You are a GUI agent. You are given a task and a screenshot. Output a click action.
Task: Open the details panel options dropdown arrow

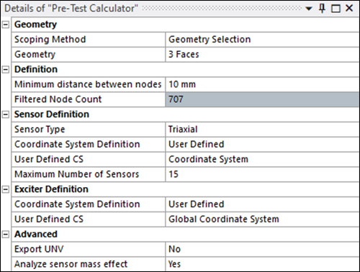click(309, 9)
